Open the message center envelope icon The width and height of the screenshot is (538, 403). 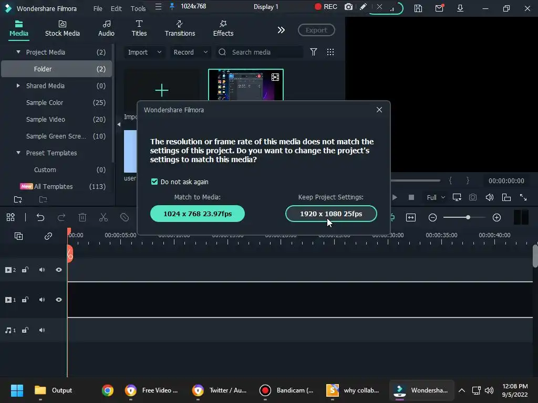[439, 8]
